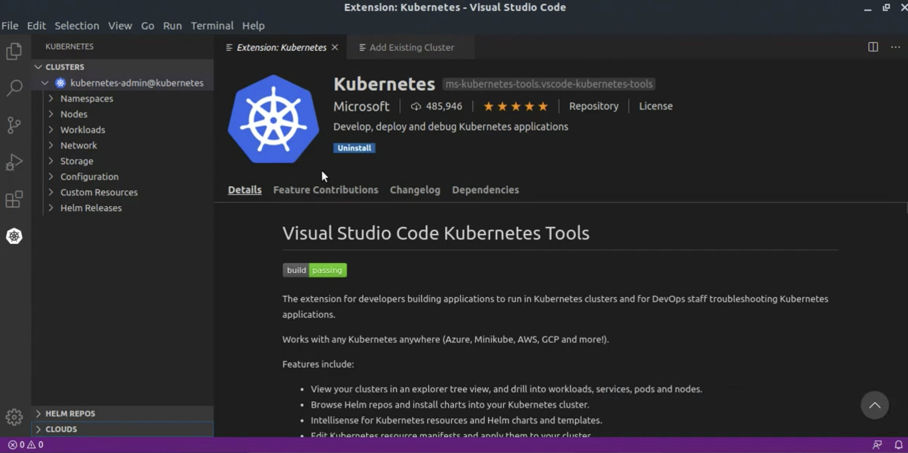
Task: Expand the Network tree node
Action: click(x=51, y=145)
